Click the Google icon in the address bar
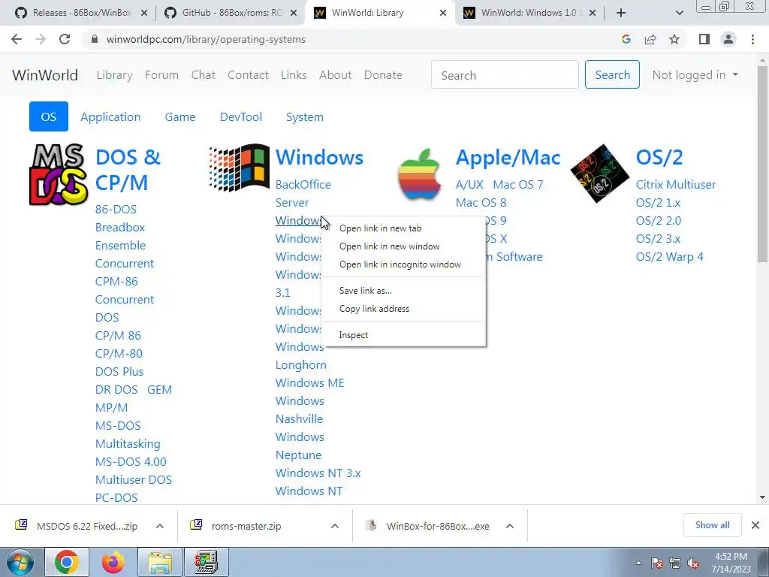Viewport: 769px width, 577px height. point(626,39)
